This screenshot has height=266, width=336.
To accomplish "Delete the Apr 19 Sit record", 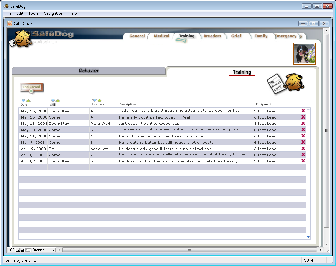I will coord(303,148).
